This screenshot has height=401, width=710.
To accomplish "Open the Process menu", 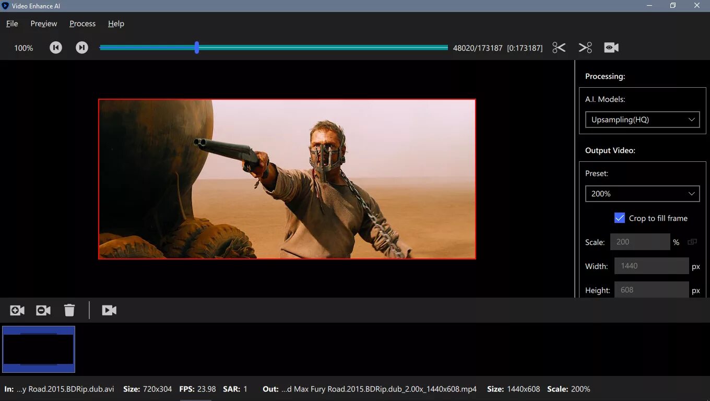I will 82,23.
